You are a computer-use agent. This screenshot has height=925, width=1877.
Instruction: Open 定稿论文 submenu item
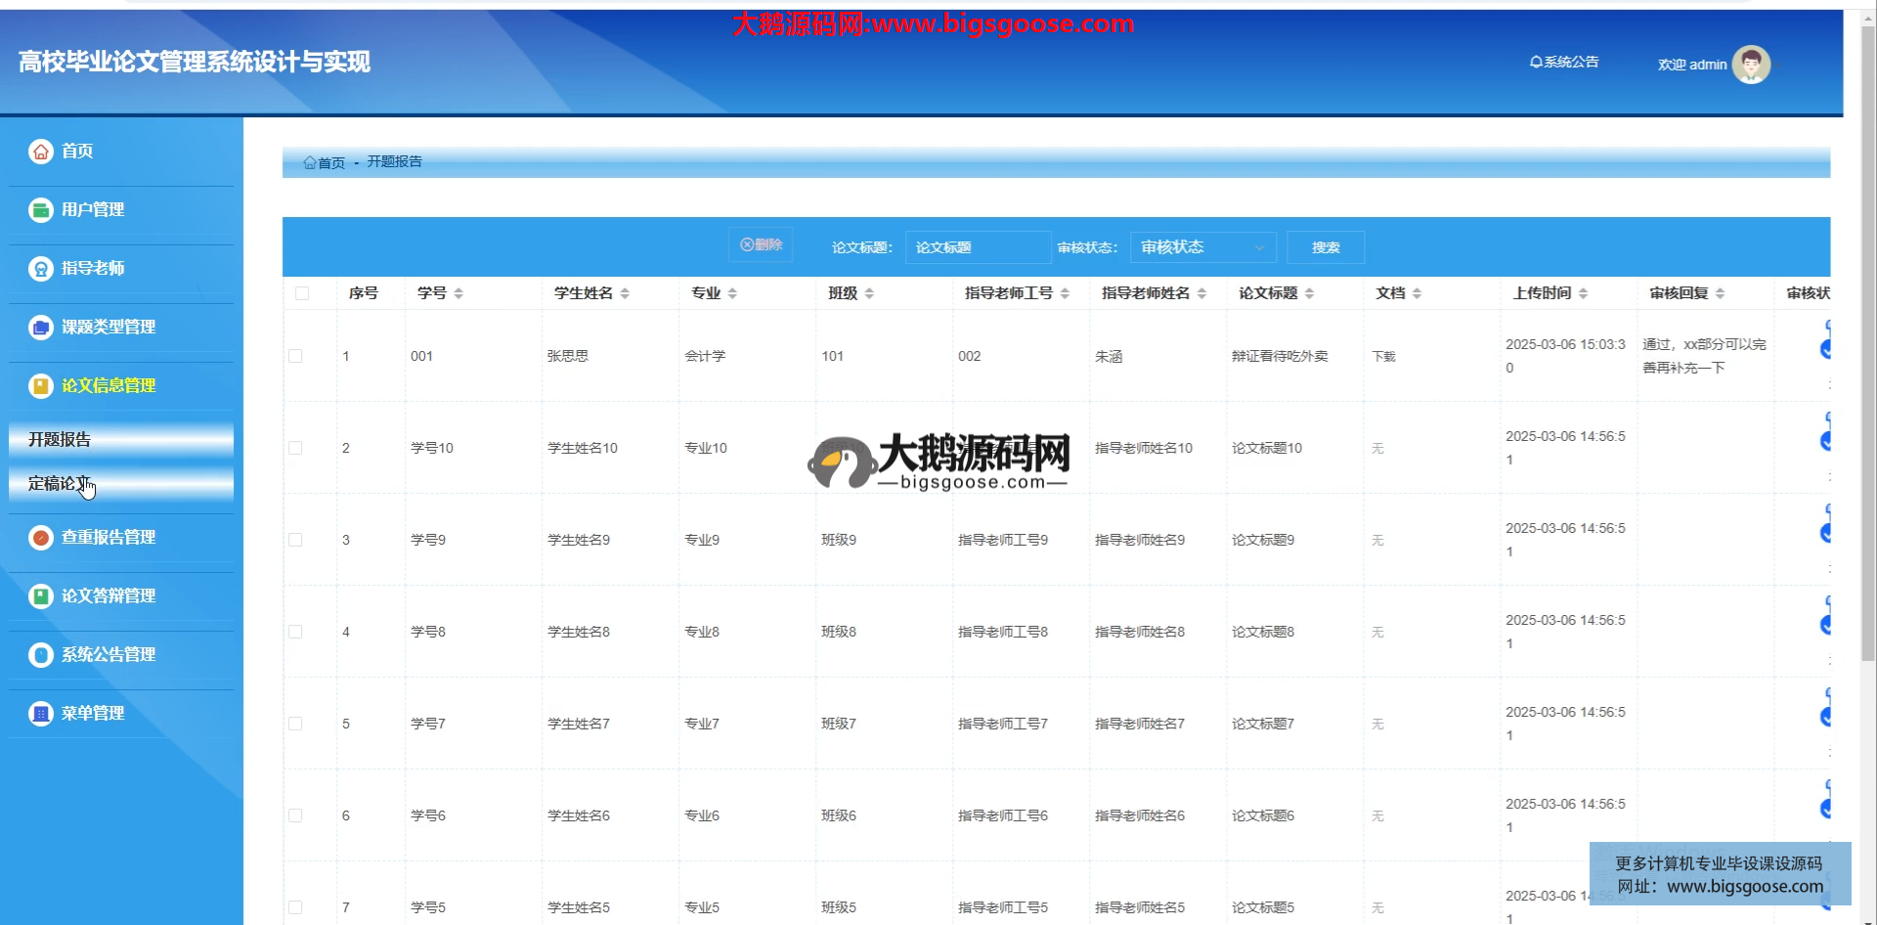(120, 483)
